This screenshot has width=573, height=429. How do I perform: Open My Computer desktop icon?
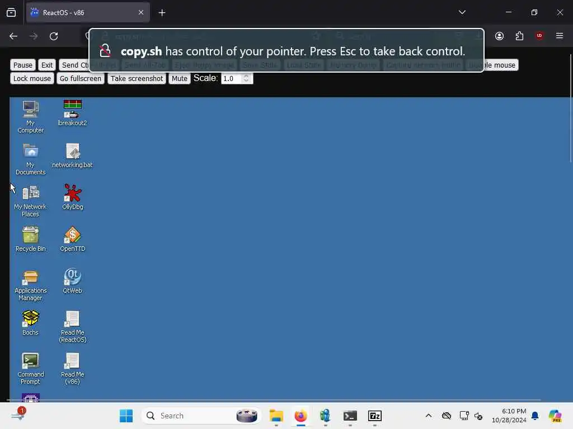[30, 117]
